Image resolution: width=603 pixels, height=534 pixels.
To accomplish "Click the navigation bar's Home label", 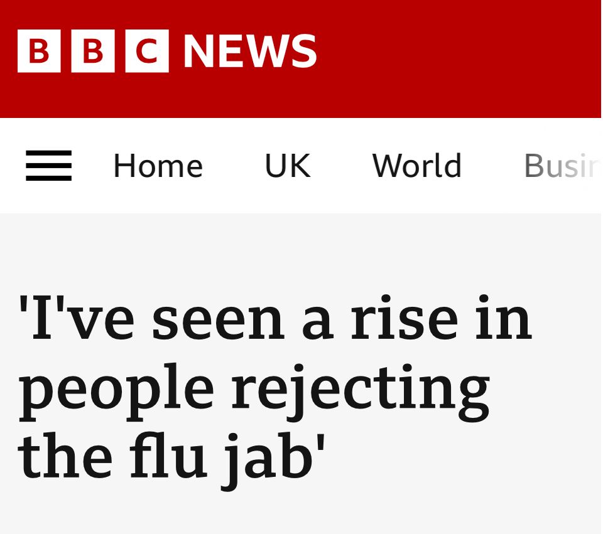I will pyautogui.click(x=158, y=166).
